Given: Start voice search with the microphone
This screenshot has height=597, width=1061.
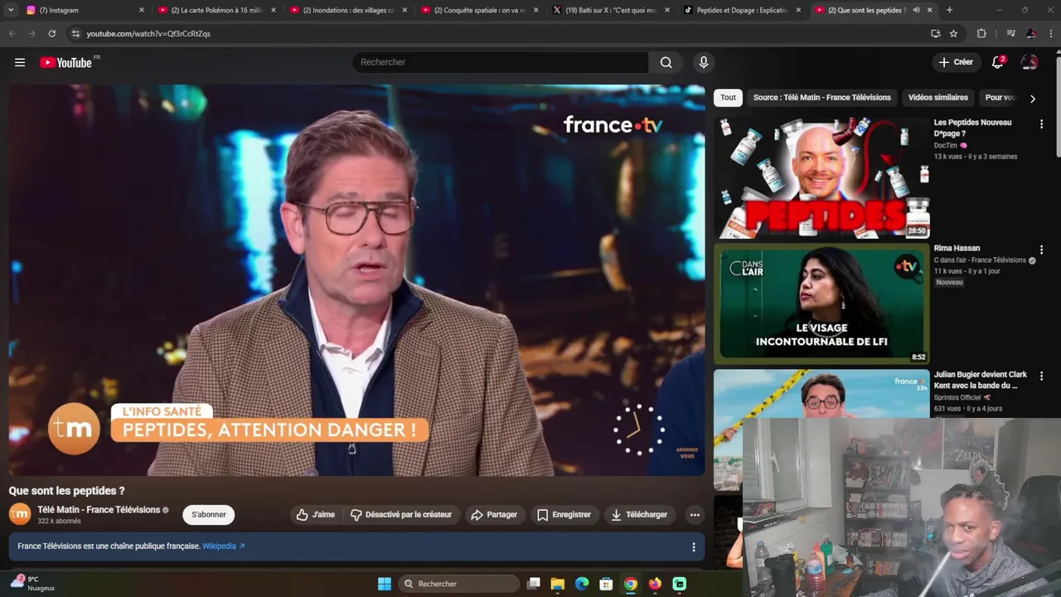Looking at the screenshot, I should (x=704, y=62).
